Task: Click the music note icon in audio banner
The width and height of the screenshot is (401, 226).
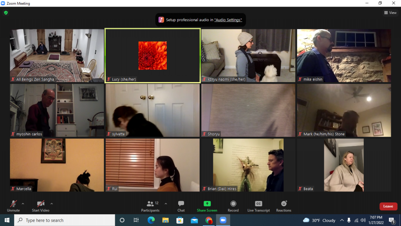Action: 161,20
